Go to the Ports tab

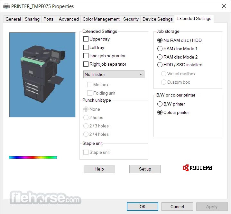pos(48,19)
